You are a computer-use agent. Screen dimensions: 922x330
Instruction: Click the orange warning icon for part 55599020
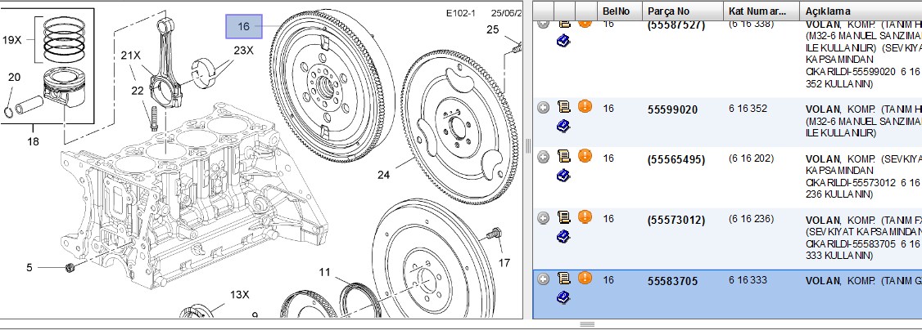[x=585, y=107]
